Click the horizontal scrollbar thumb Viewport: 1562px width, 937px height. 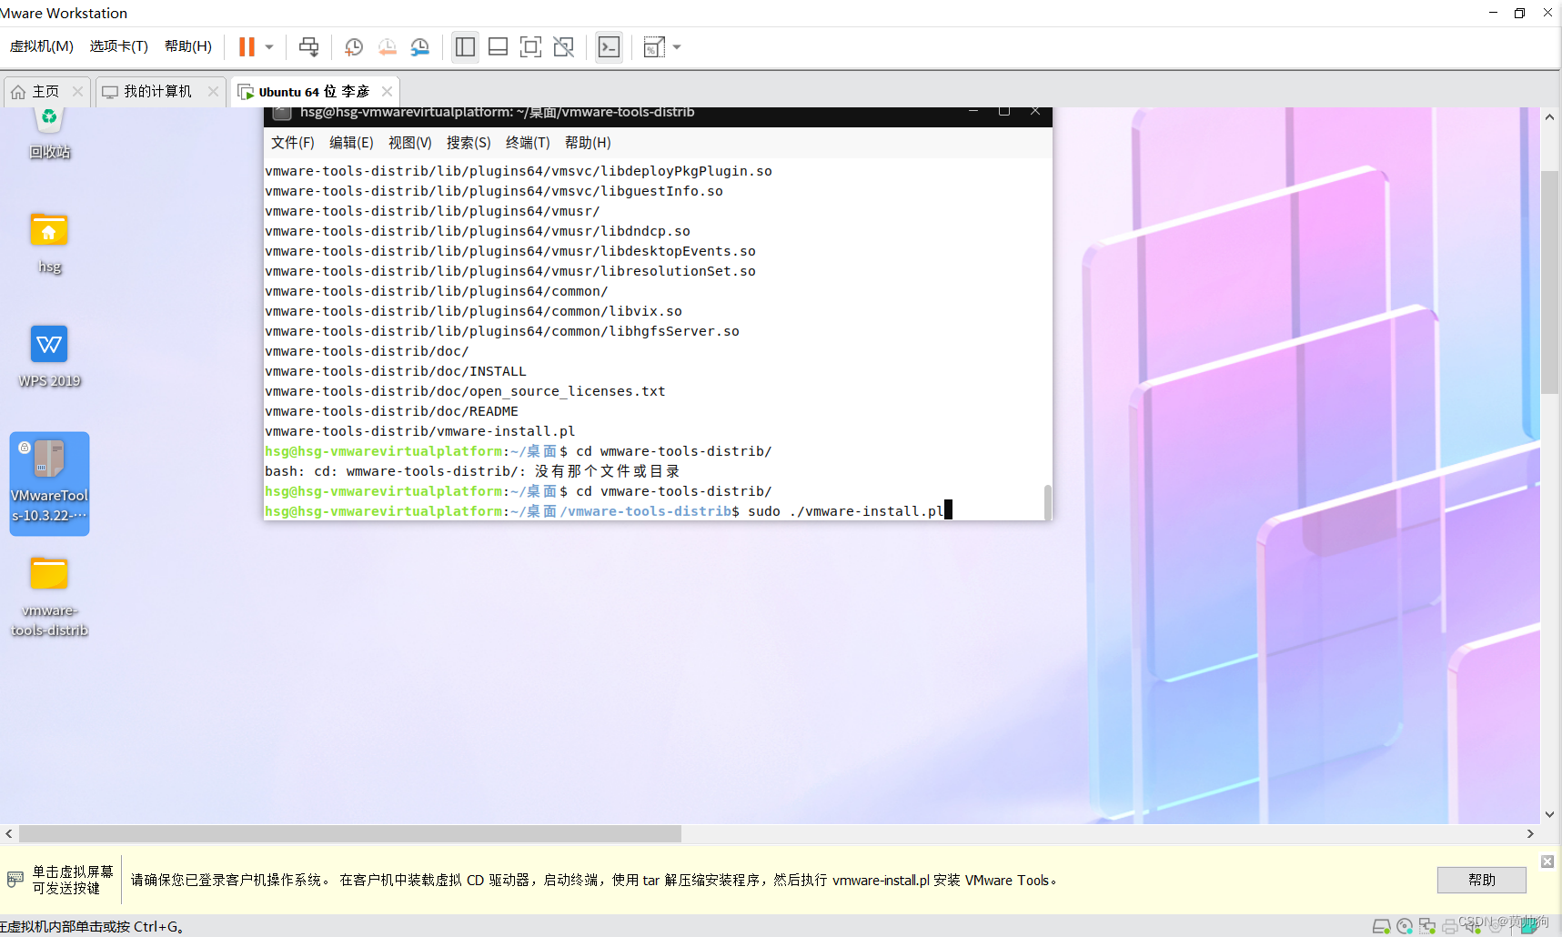[350, 833]
